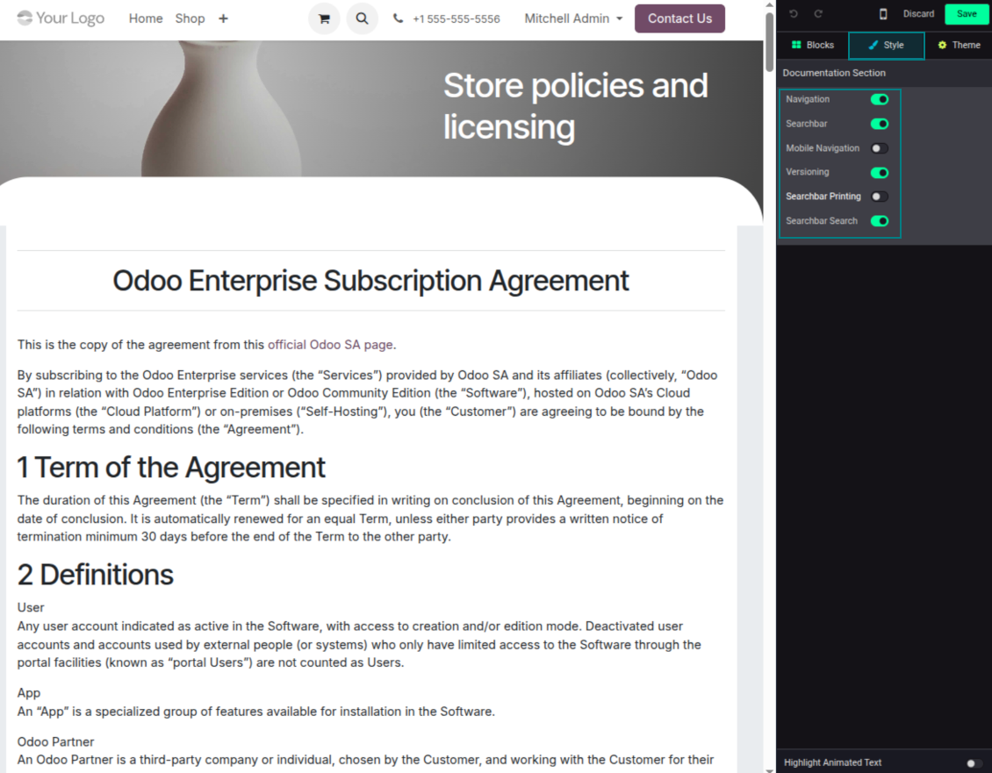This screenshot has height=773, width=992.
Task: Switch to the Blocks tab
Action: (812, 45)
